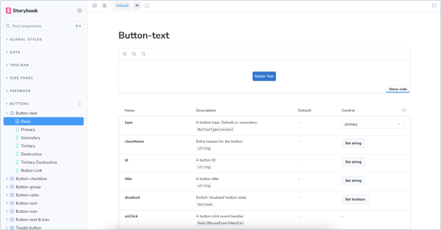Expand or collapse all Buttons items

click(80, 103)
